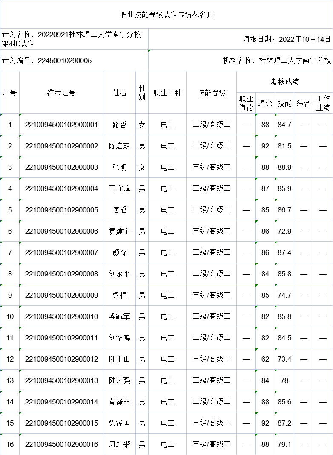The image size is (333, 455).
Task: Select exam number 2210094500102900009
Action: pos(61,295)
